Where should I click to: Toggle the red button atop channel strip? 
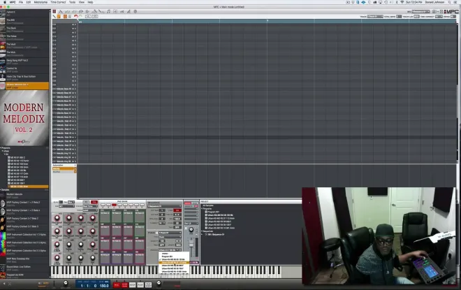click(188, 203)
